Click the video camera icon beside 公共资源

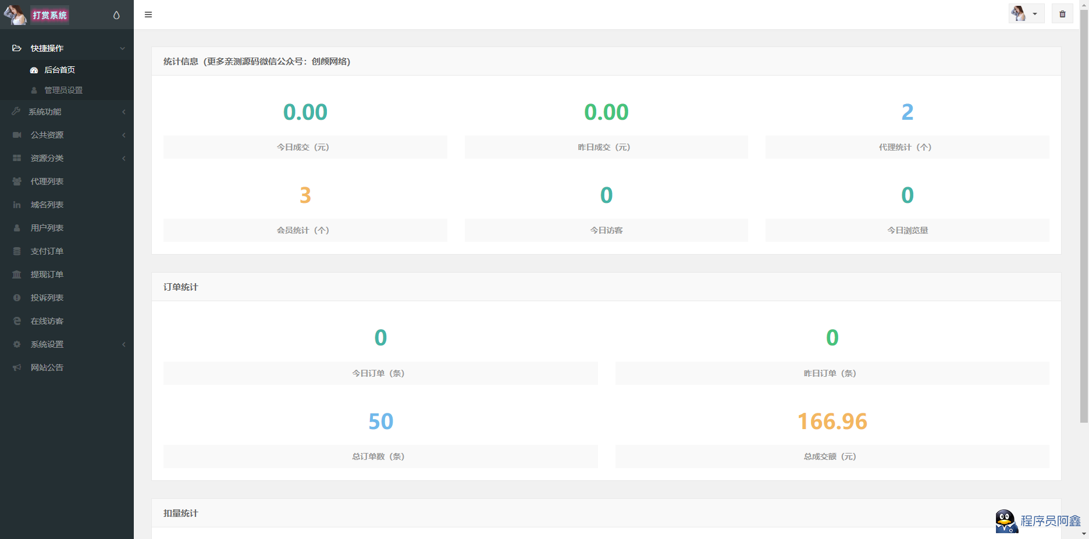click(17, 135)
